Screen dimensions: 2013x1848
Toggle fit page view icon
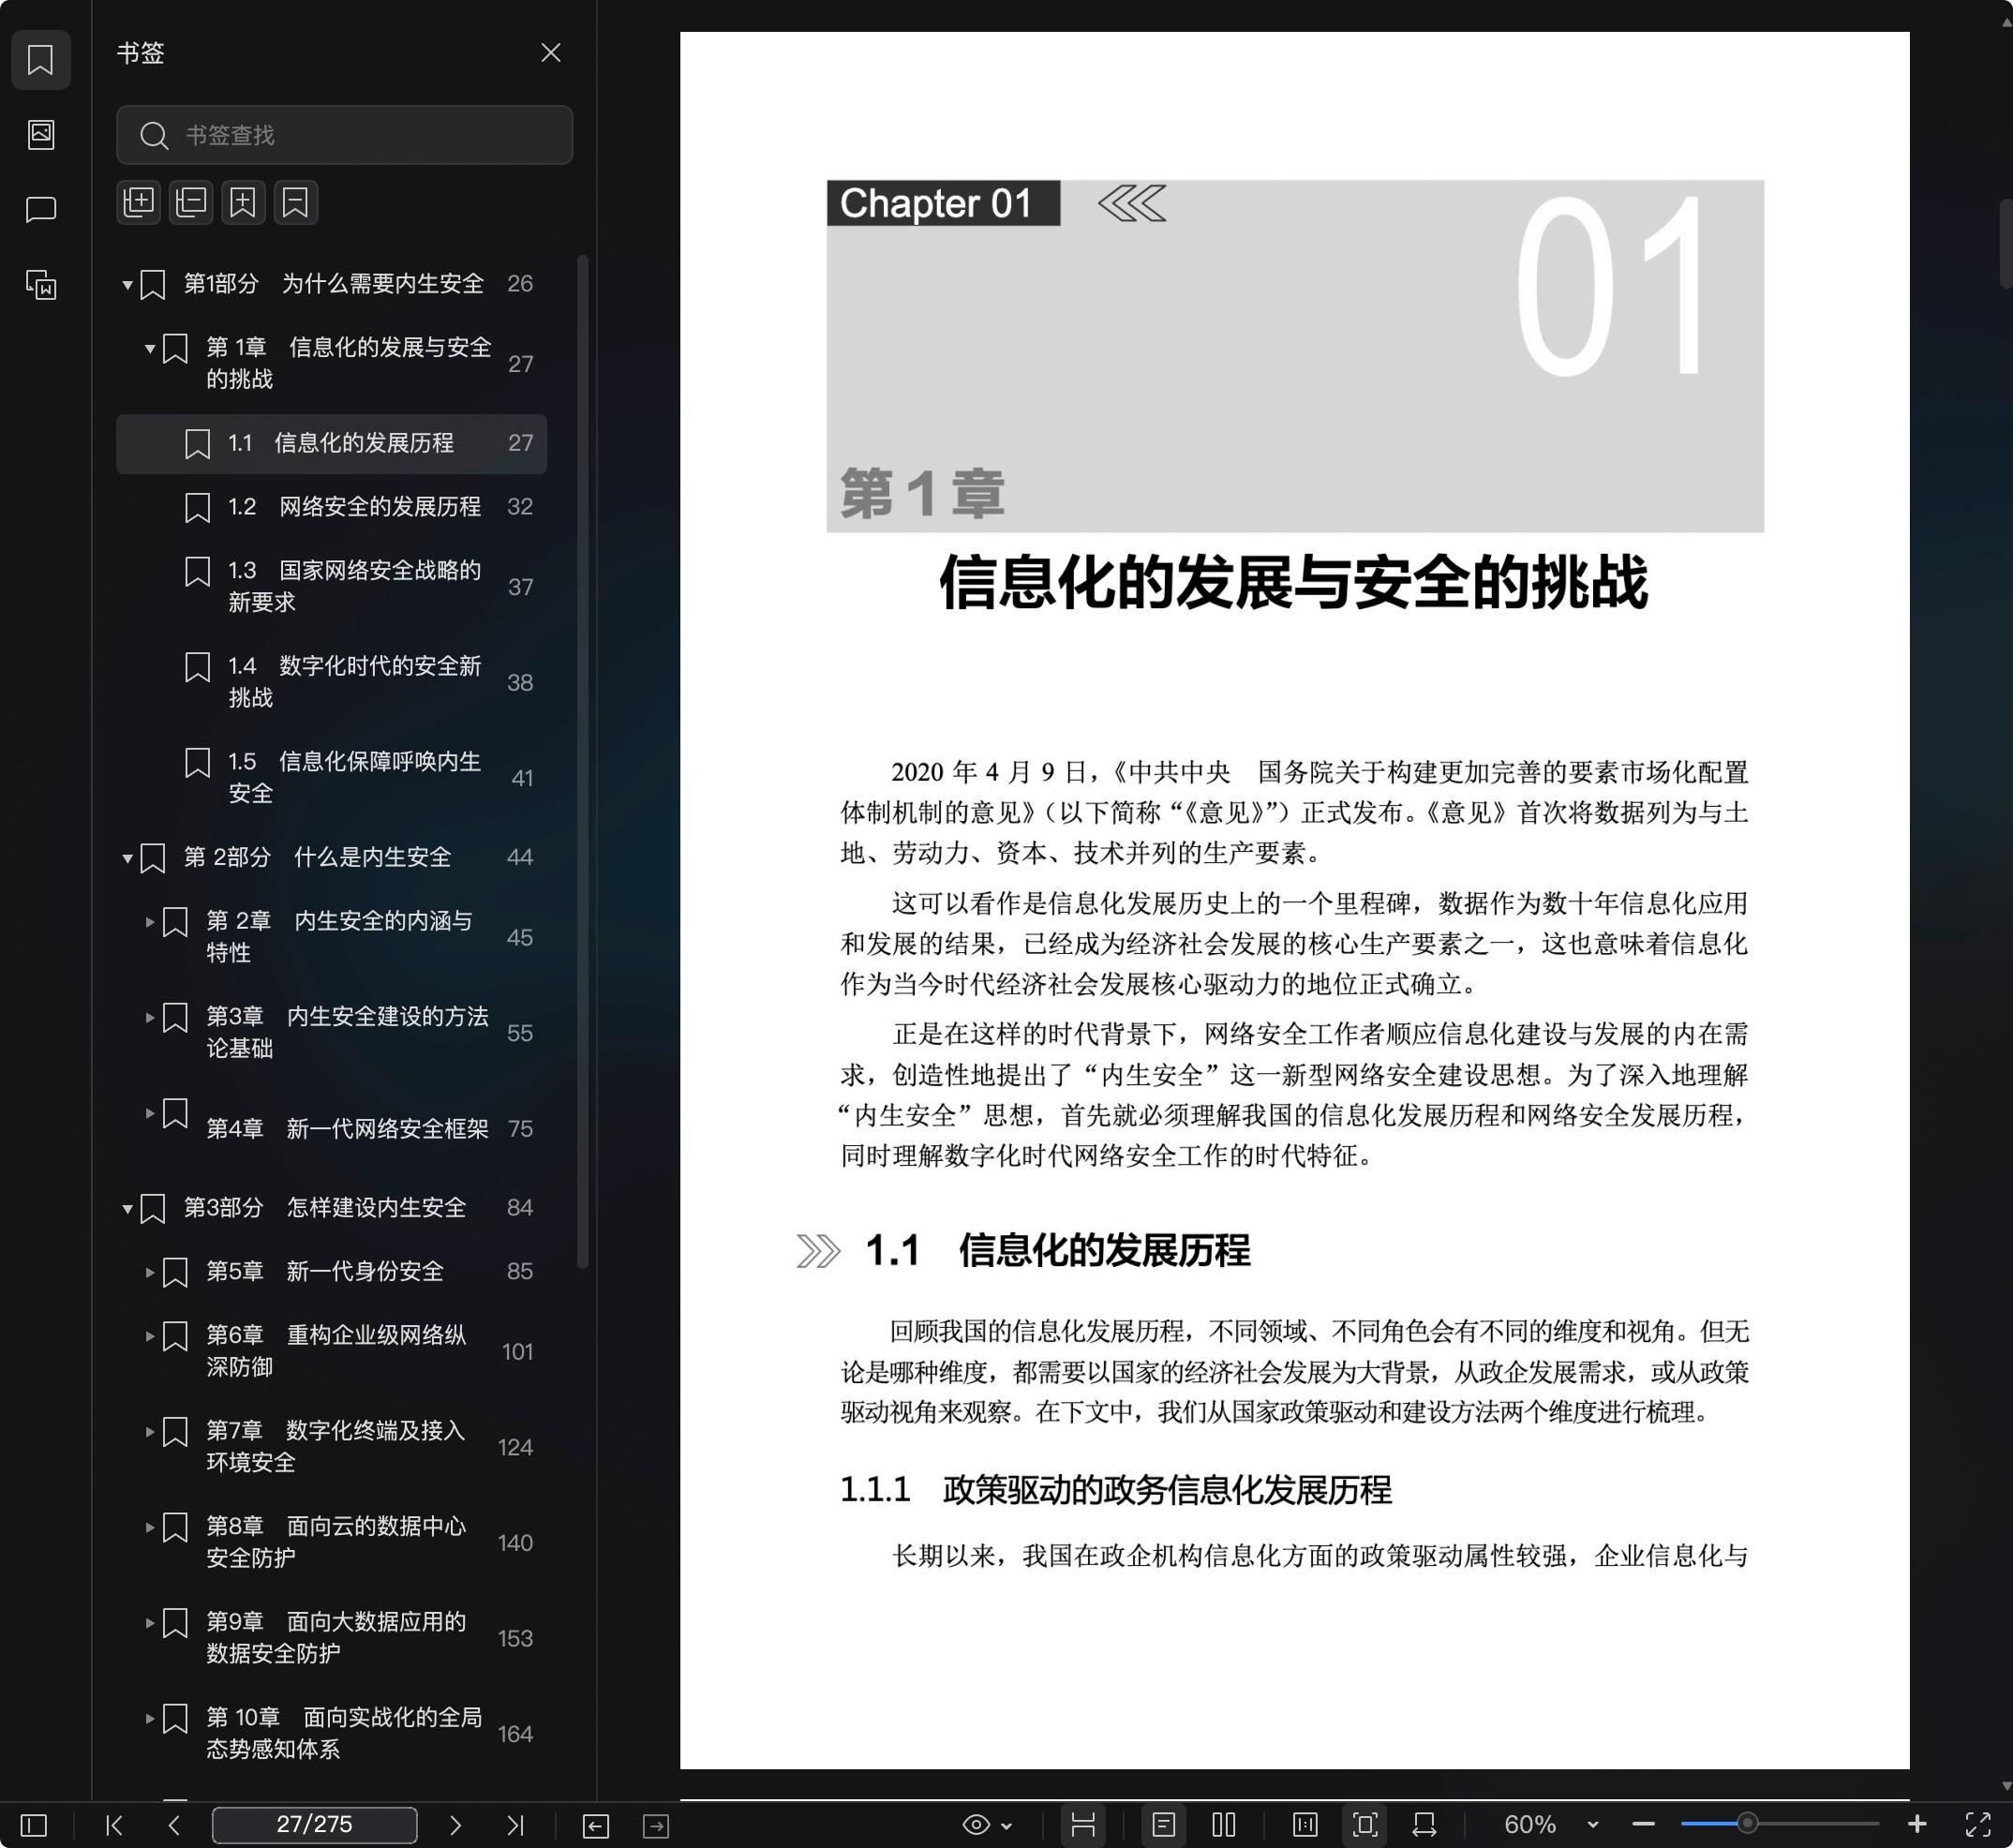(x=1365, y=1825)
